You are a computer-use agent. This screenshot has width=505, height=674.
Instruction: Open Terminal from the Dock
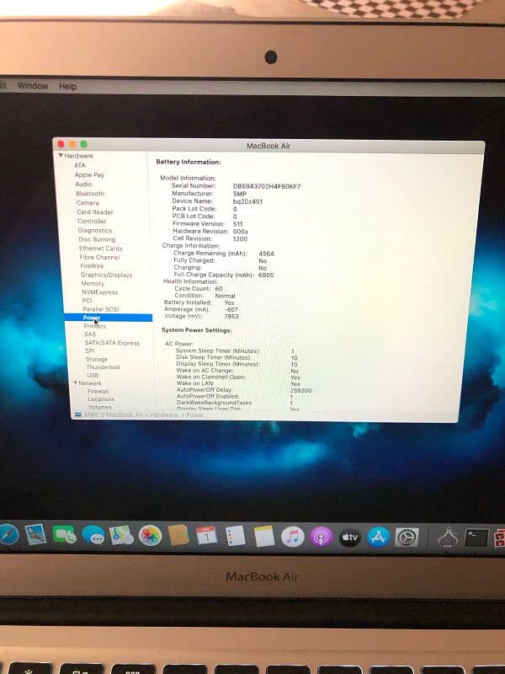tap(476, 538)
